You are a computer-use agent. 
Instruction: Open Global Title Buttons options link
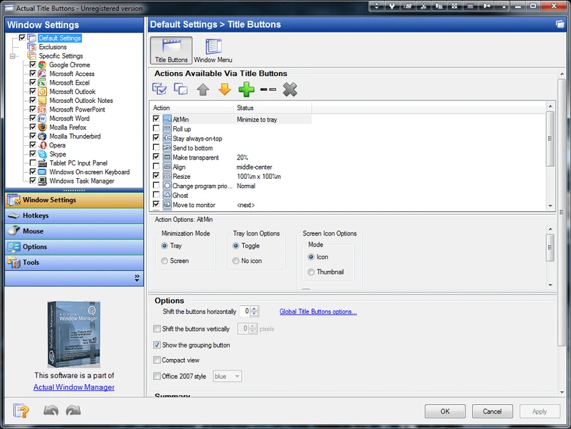tap(318, 311)
